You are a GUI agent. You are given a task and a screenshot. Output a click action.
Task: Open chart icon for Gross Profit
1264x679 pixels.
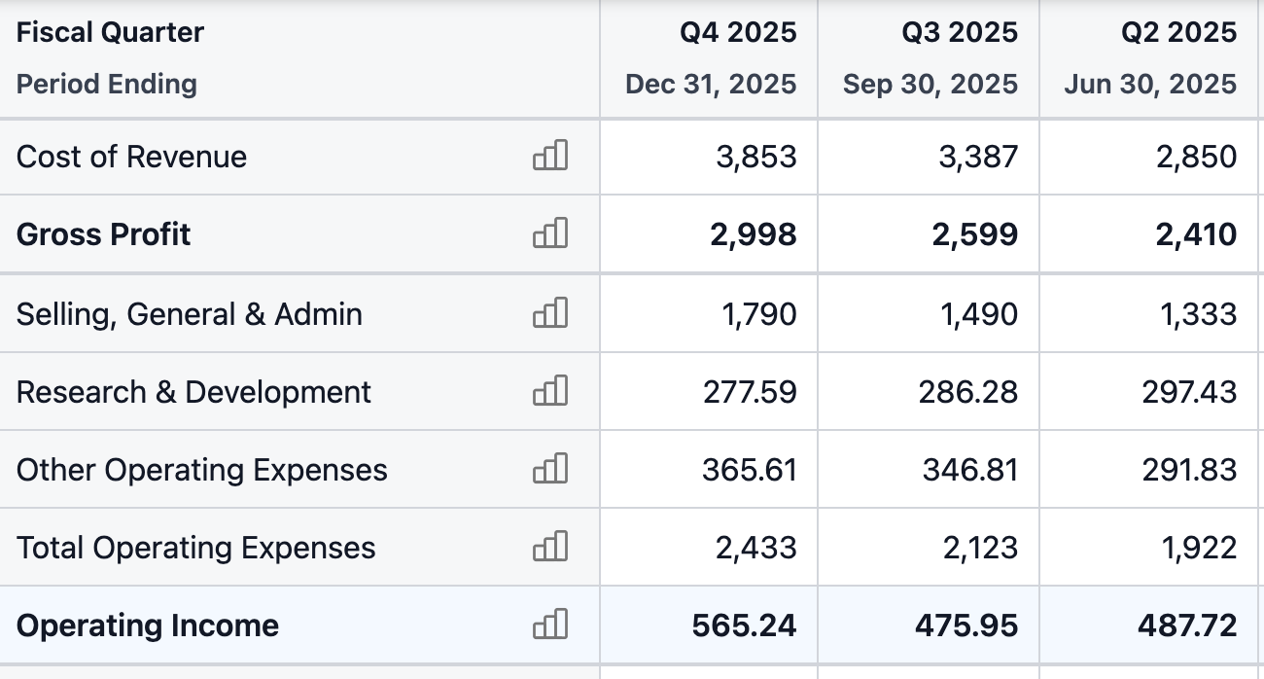pos(550,233)
